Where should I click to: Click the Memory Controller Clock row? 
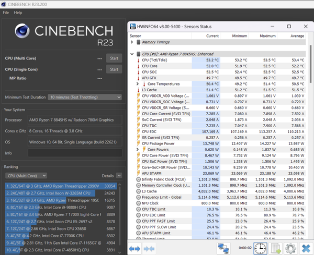pos(220,185)
